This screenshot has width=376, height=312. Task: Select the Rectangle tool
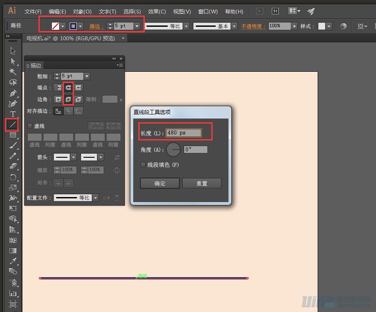13,135
